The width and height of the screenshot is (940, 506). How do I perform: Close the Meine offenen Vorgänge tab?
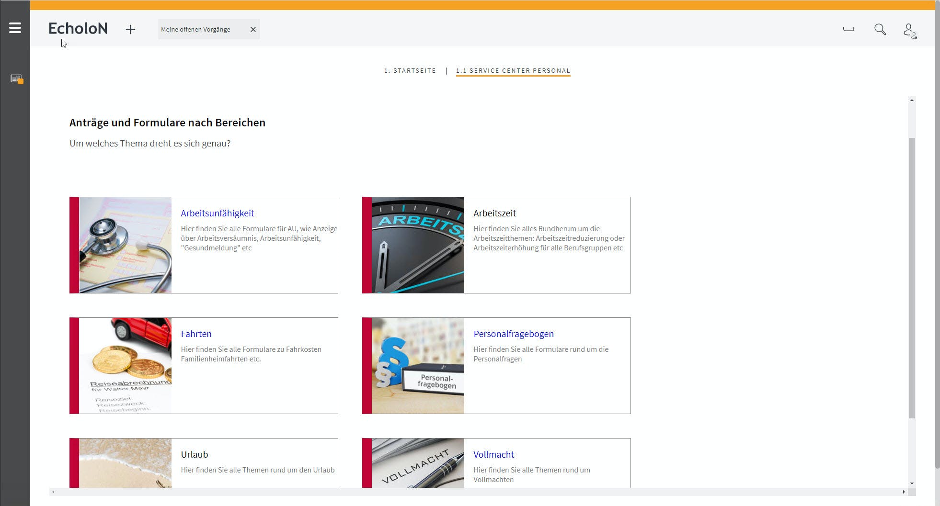(253, 30)
